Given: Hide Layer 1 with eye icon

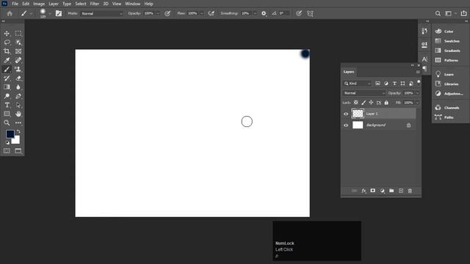Looking at the screenshot, I should (346, 114).
